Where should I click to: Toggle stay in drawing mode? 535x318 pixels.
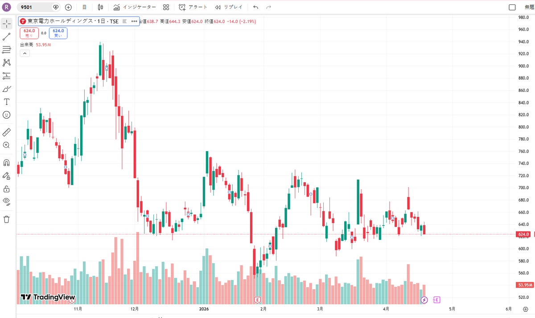pyautogui.click(x=7, y=176)
